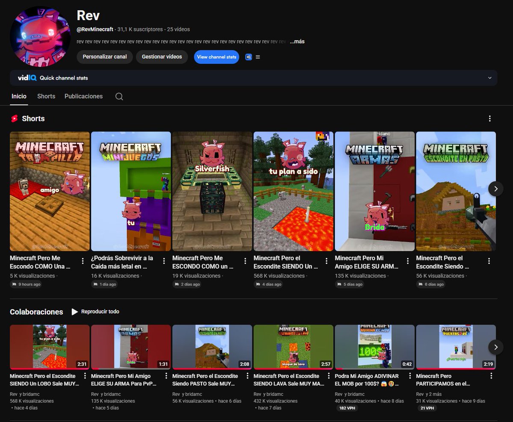
Task: Open the Minecraft Minijuegos short thumbnail
Action: [131, 191]
